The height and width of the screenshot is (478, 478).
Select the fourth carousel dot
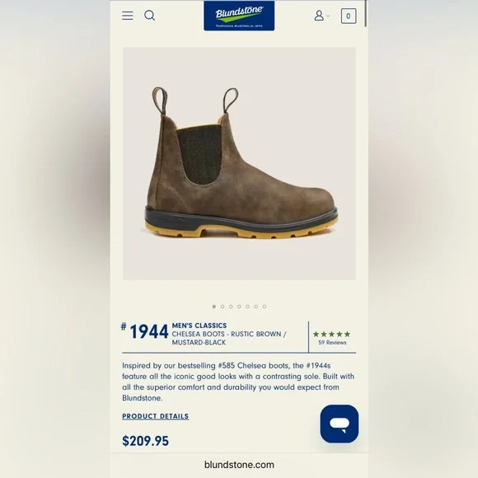[239, 307]
